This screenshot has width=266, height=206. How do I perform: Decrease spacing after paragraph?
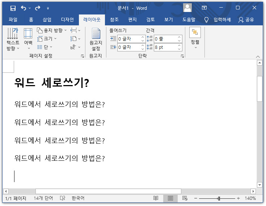pyautogui.click(x=179, y=49)
